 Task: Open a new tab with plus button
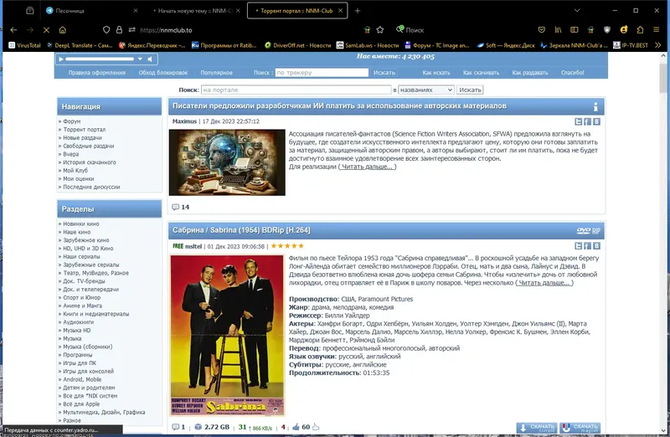tap(358, 11)
